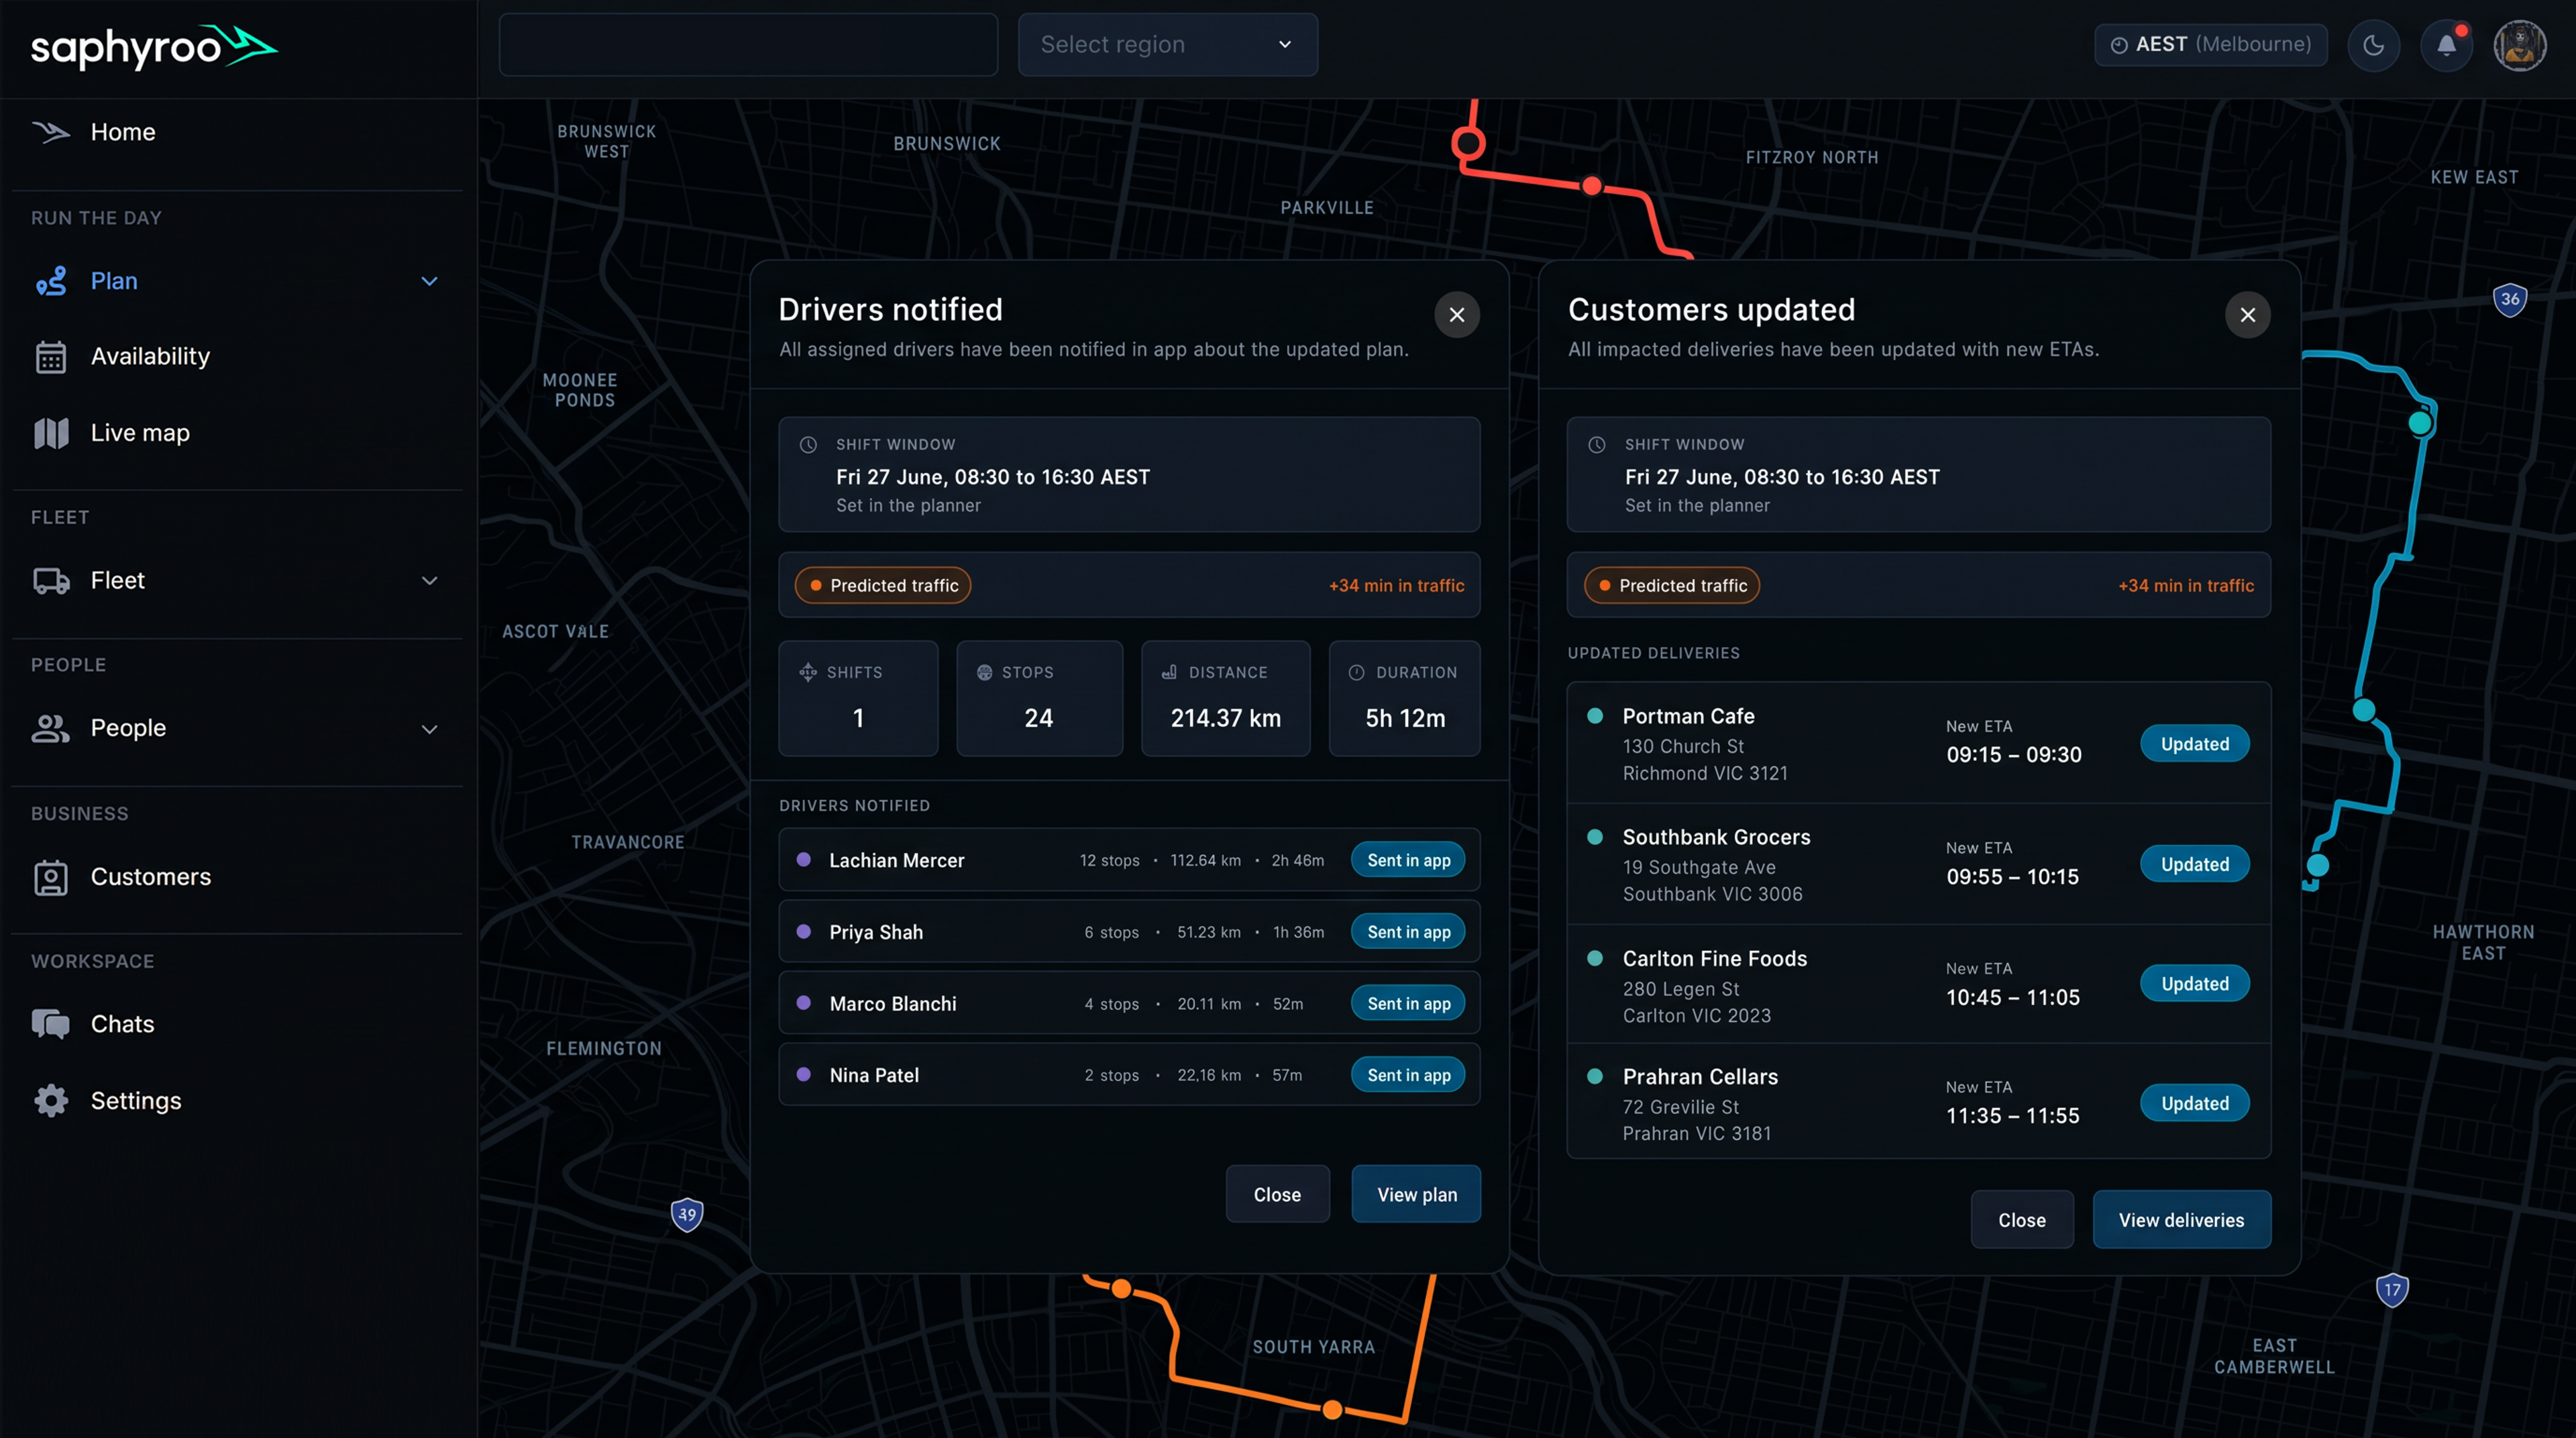Click route 17 shield on map
The image size is (2576, 1438).
pos(2392,1289)
